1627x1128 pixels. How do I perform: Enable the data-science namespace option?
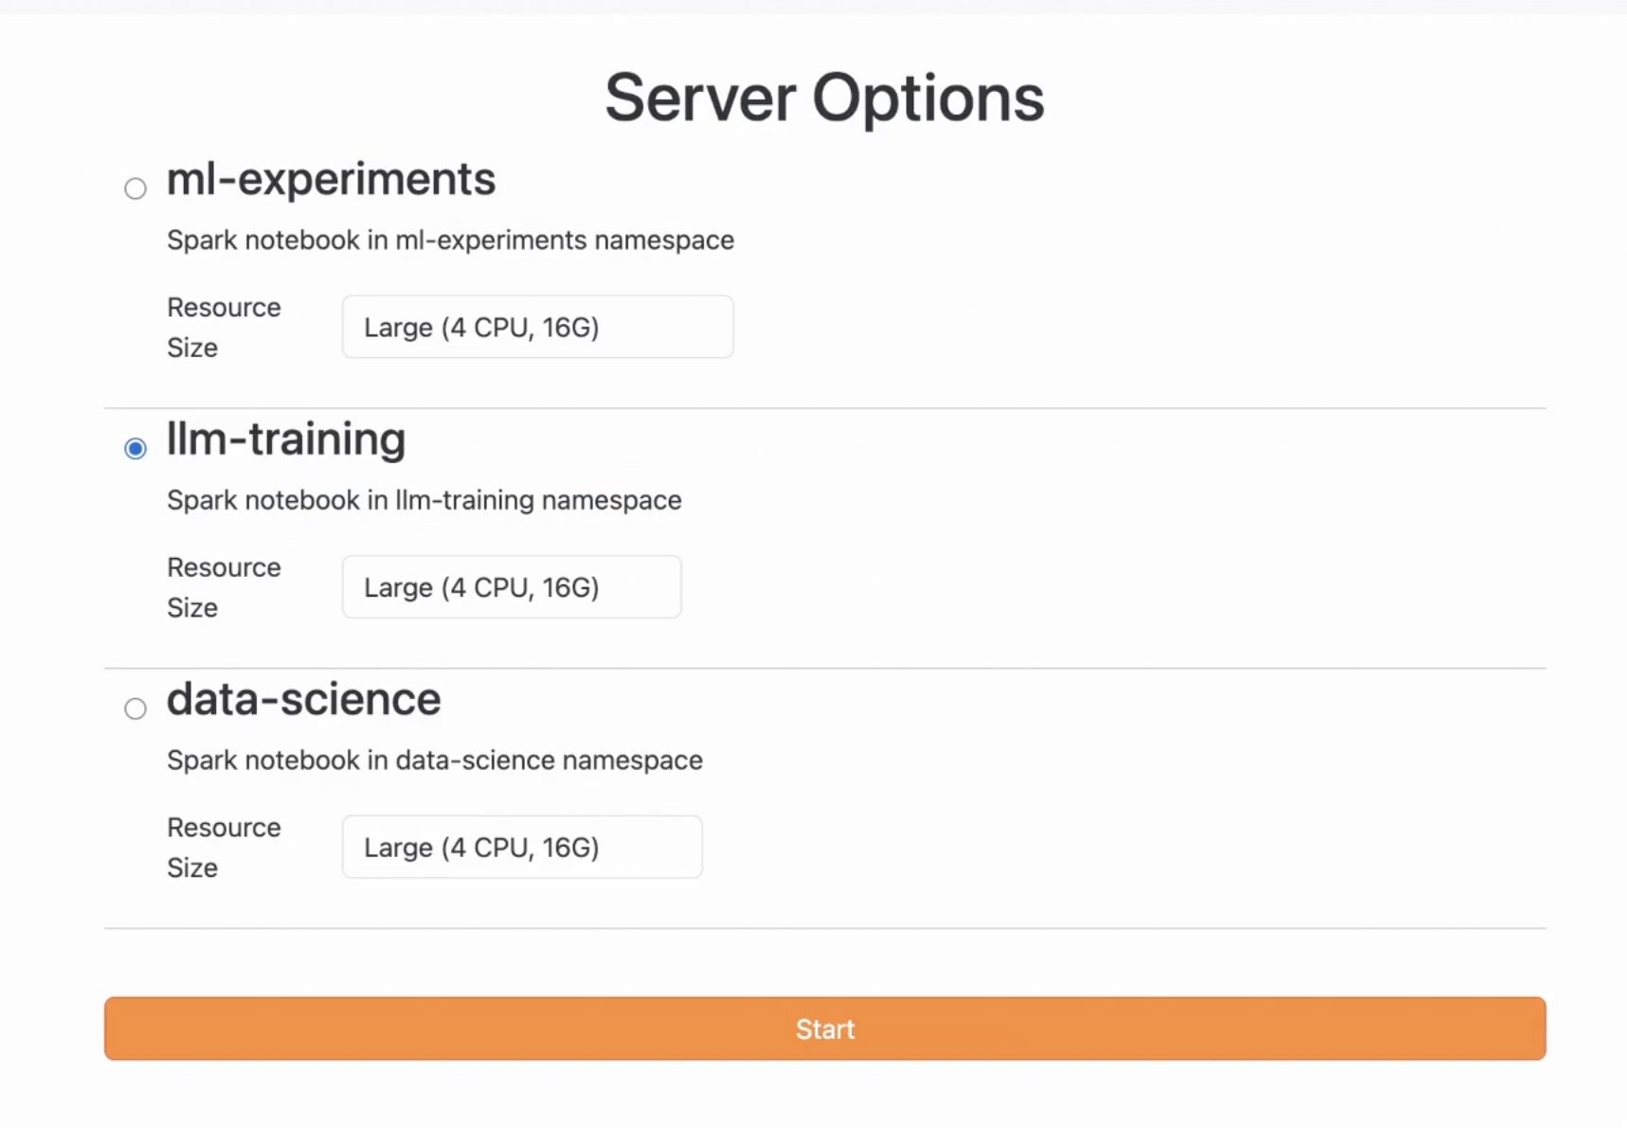point(136,707)
